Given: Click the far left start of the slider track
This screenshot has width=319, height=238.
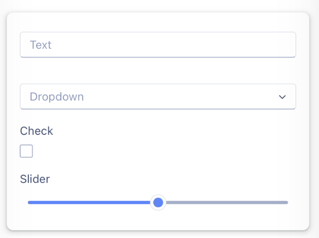Looking at the screenshot, I should click(x=29, y=202).
